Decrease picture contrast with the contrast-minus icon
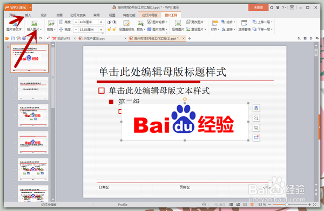 114,22
